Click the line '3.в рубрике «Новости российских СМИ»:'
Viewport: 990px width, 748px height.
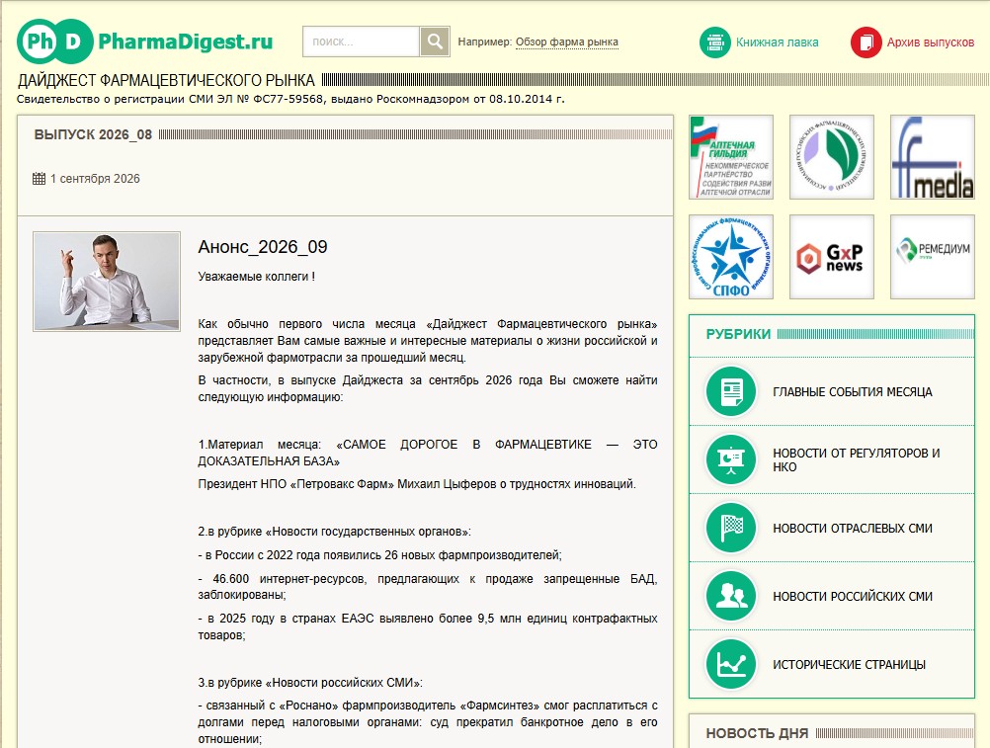[310, 683]
